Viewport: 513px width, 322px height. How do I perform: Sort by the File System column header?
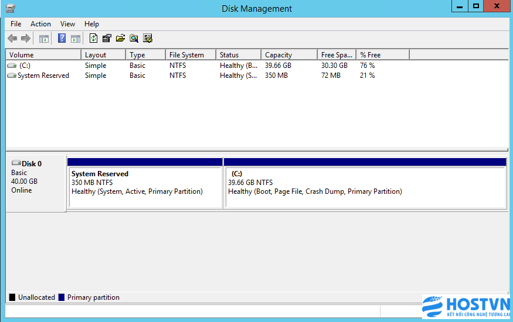point(191,55)
